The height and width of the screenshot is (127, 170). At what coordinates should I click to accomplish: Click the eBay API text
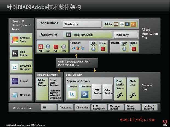point(54,93)
